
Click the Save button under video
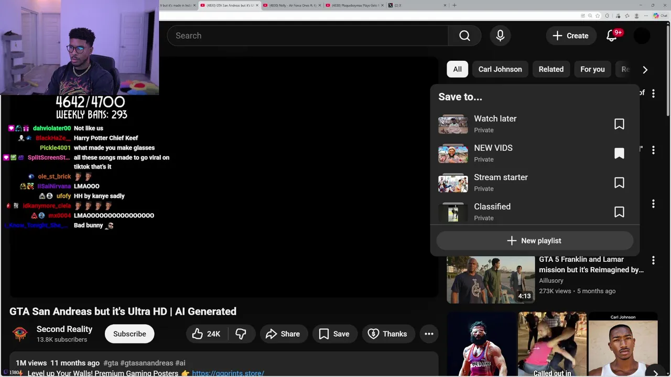334,334
